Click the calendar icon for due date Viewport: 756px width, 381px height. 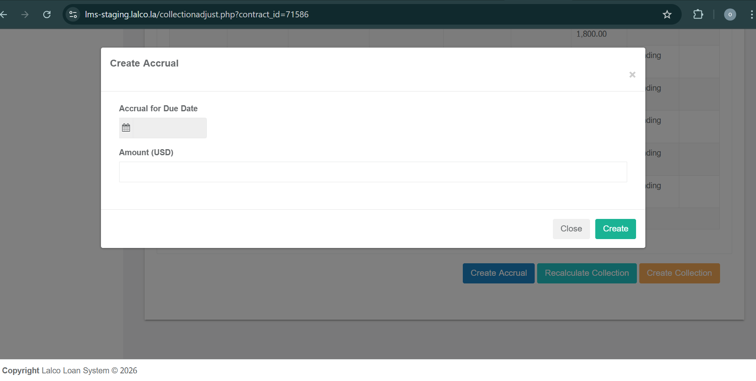[126, 128]
